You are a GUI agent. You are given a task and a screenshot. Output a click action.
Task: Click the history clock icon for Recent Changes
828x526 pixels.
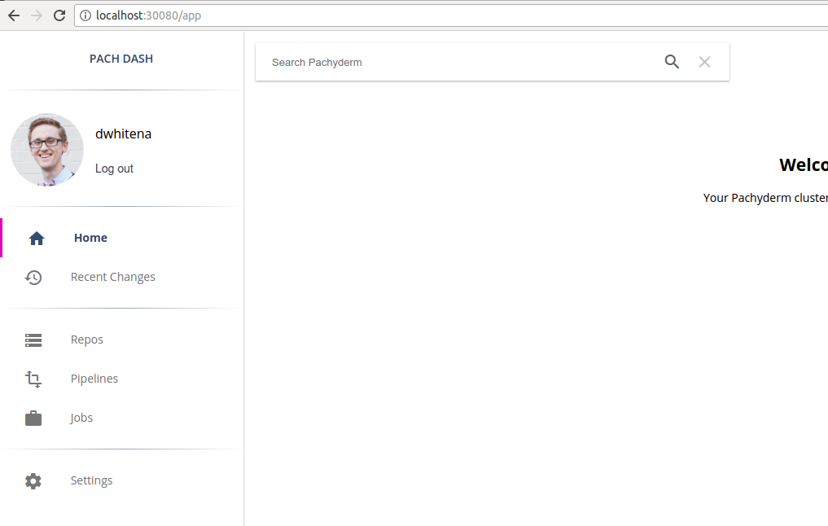[33, 278]
